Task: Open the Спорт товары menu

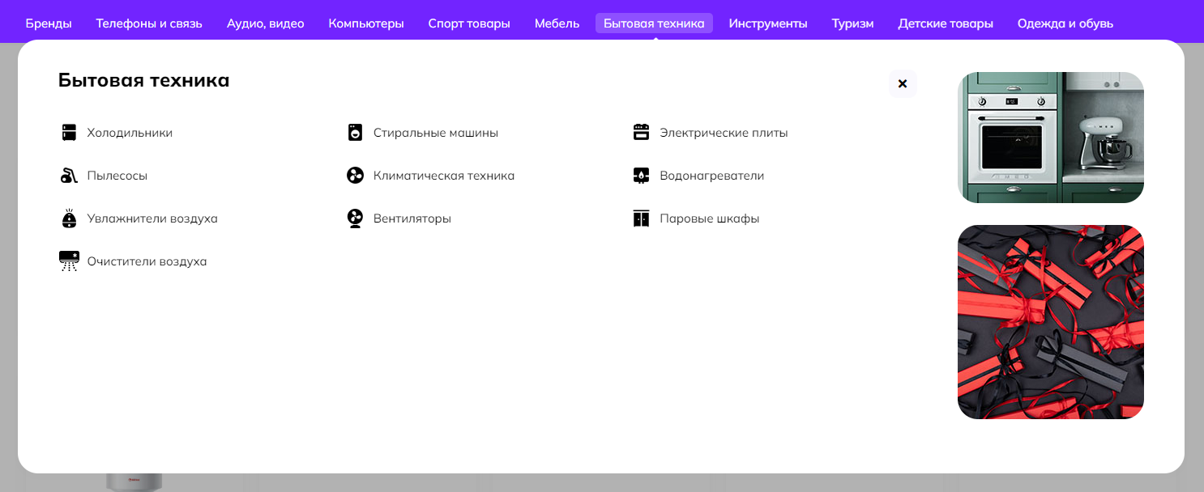Action: point(469,23)
